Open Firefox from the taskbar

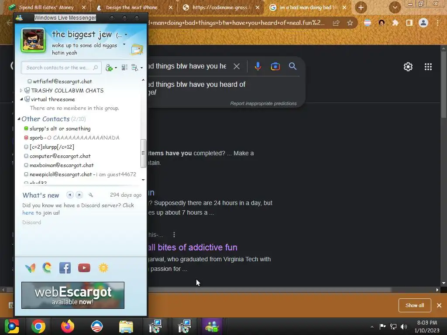pos(68,326)
